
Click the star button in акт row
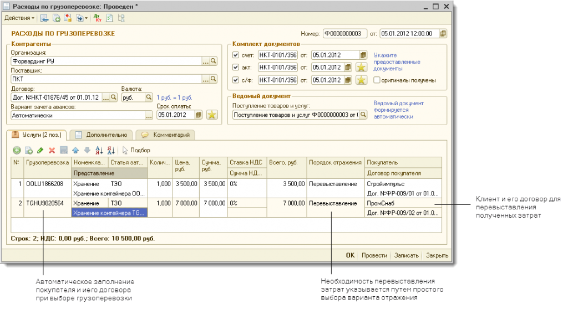[x=361, y=68]
